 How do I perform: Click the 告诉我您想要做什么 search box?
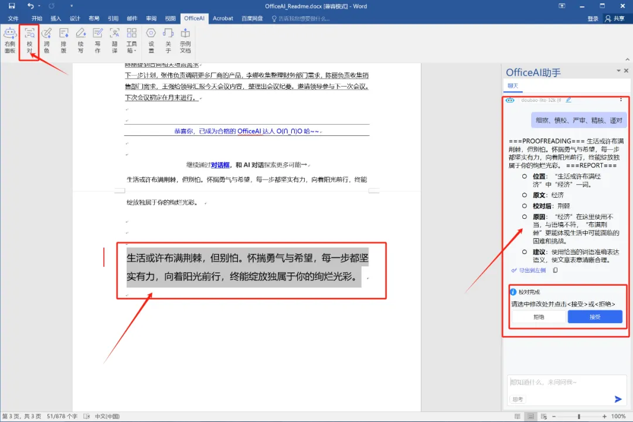[301, 19]
